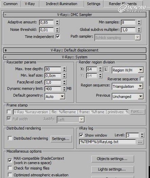Enable Optimized atmospheric evaluation
This screenshot has height=178, width=150.
pyautogui.click(x=10, y=175)
